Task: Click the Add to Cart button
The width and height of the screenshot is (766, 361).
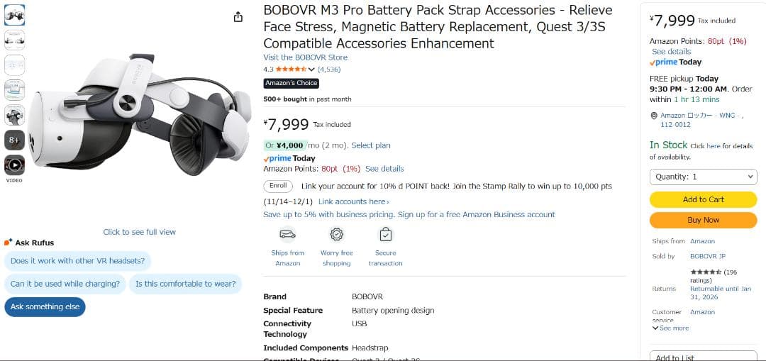Action: [703, 200]
